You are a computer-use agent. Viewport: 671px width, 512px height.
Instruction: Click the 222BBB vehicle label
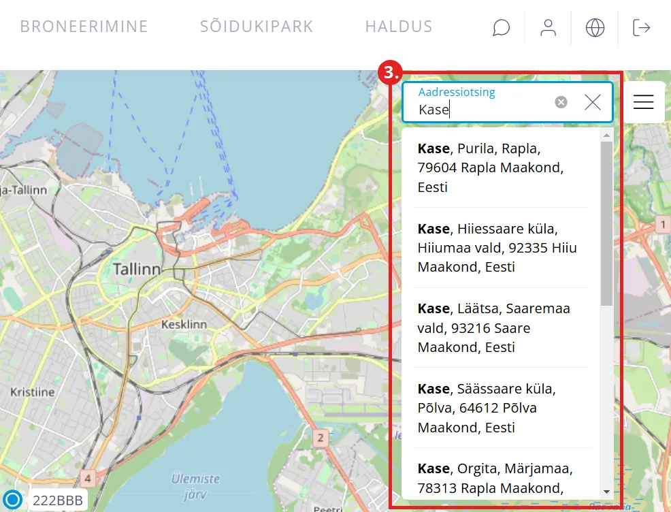pos(58,500)
